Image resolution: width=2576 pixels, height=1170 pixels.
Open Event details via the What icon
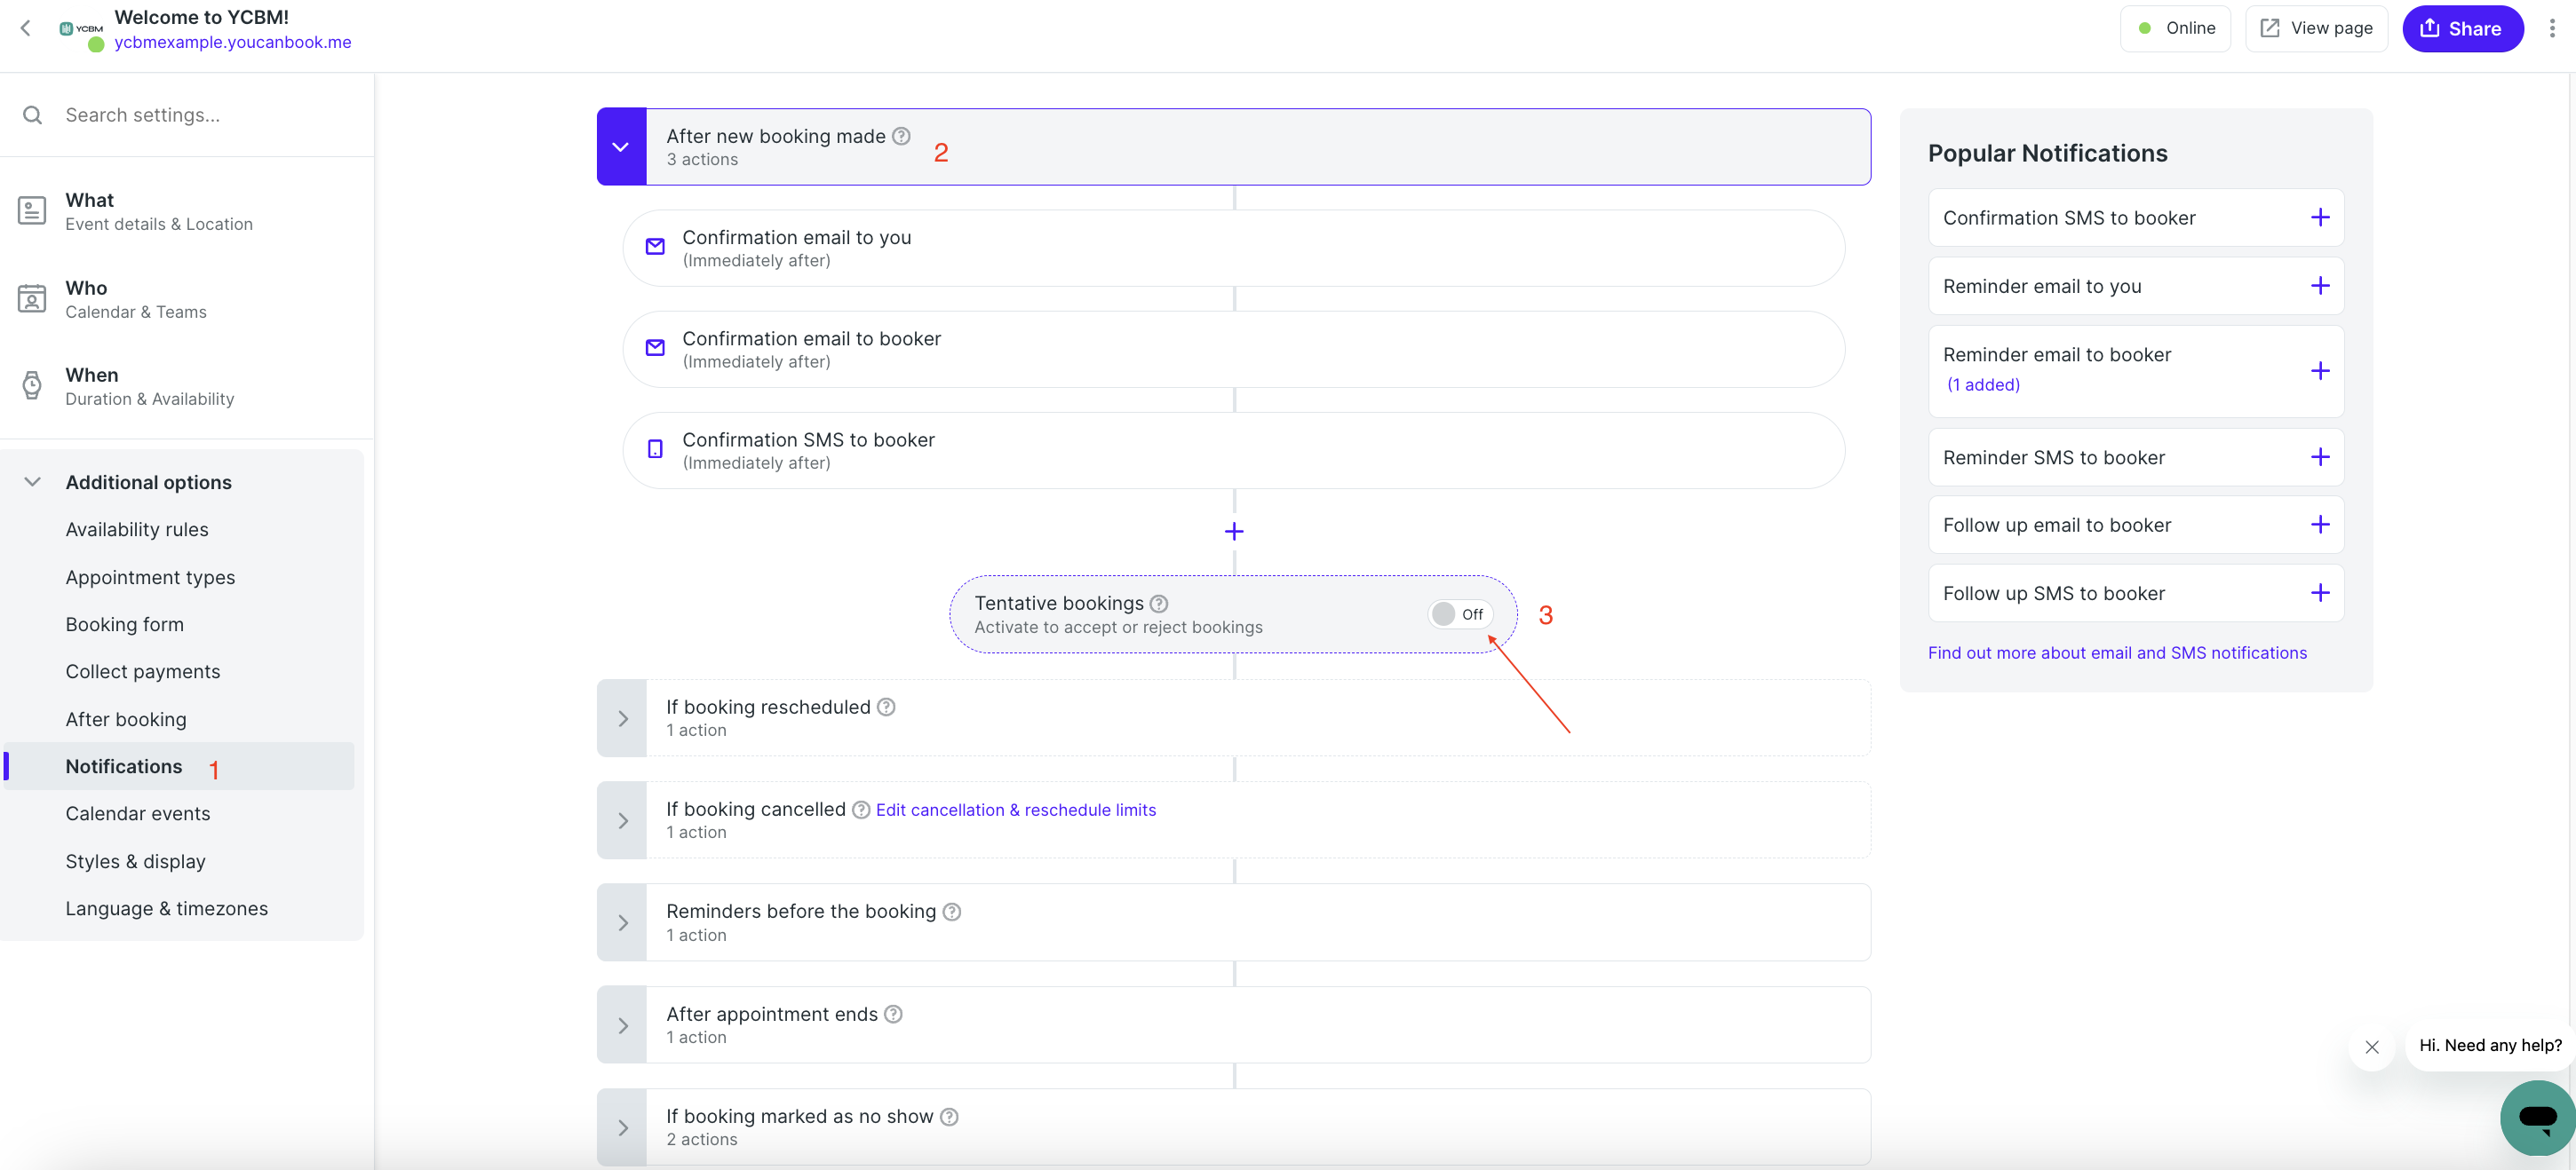coord(32,209)
